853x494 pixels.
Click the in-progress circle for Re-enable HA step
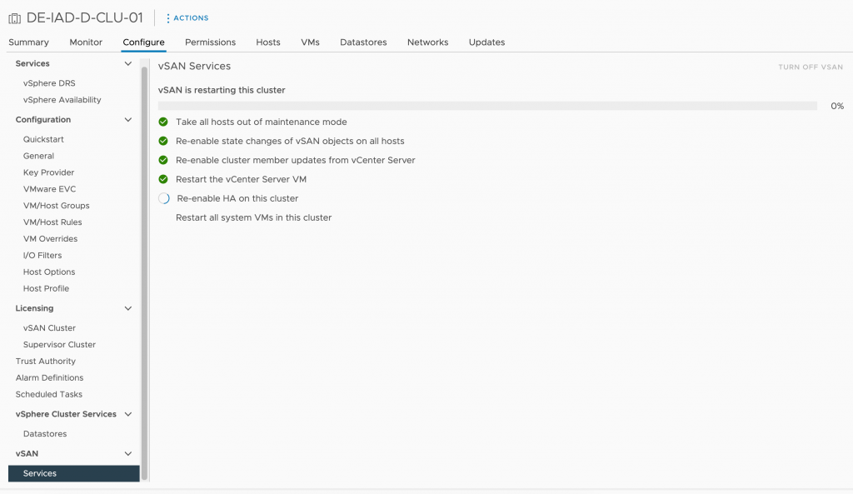pos(162,198)
